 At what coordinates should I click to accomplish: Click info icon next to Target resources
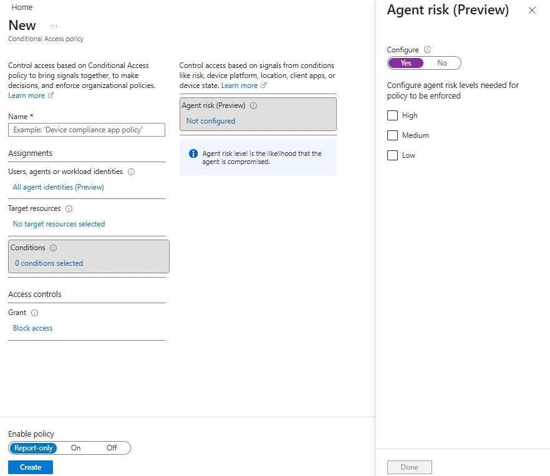click(69, 208)
